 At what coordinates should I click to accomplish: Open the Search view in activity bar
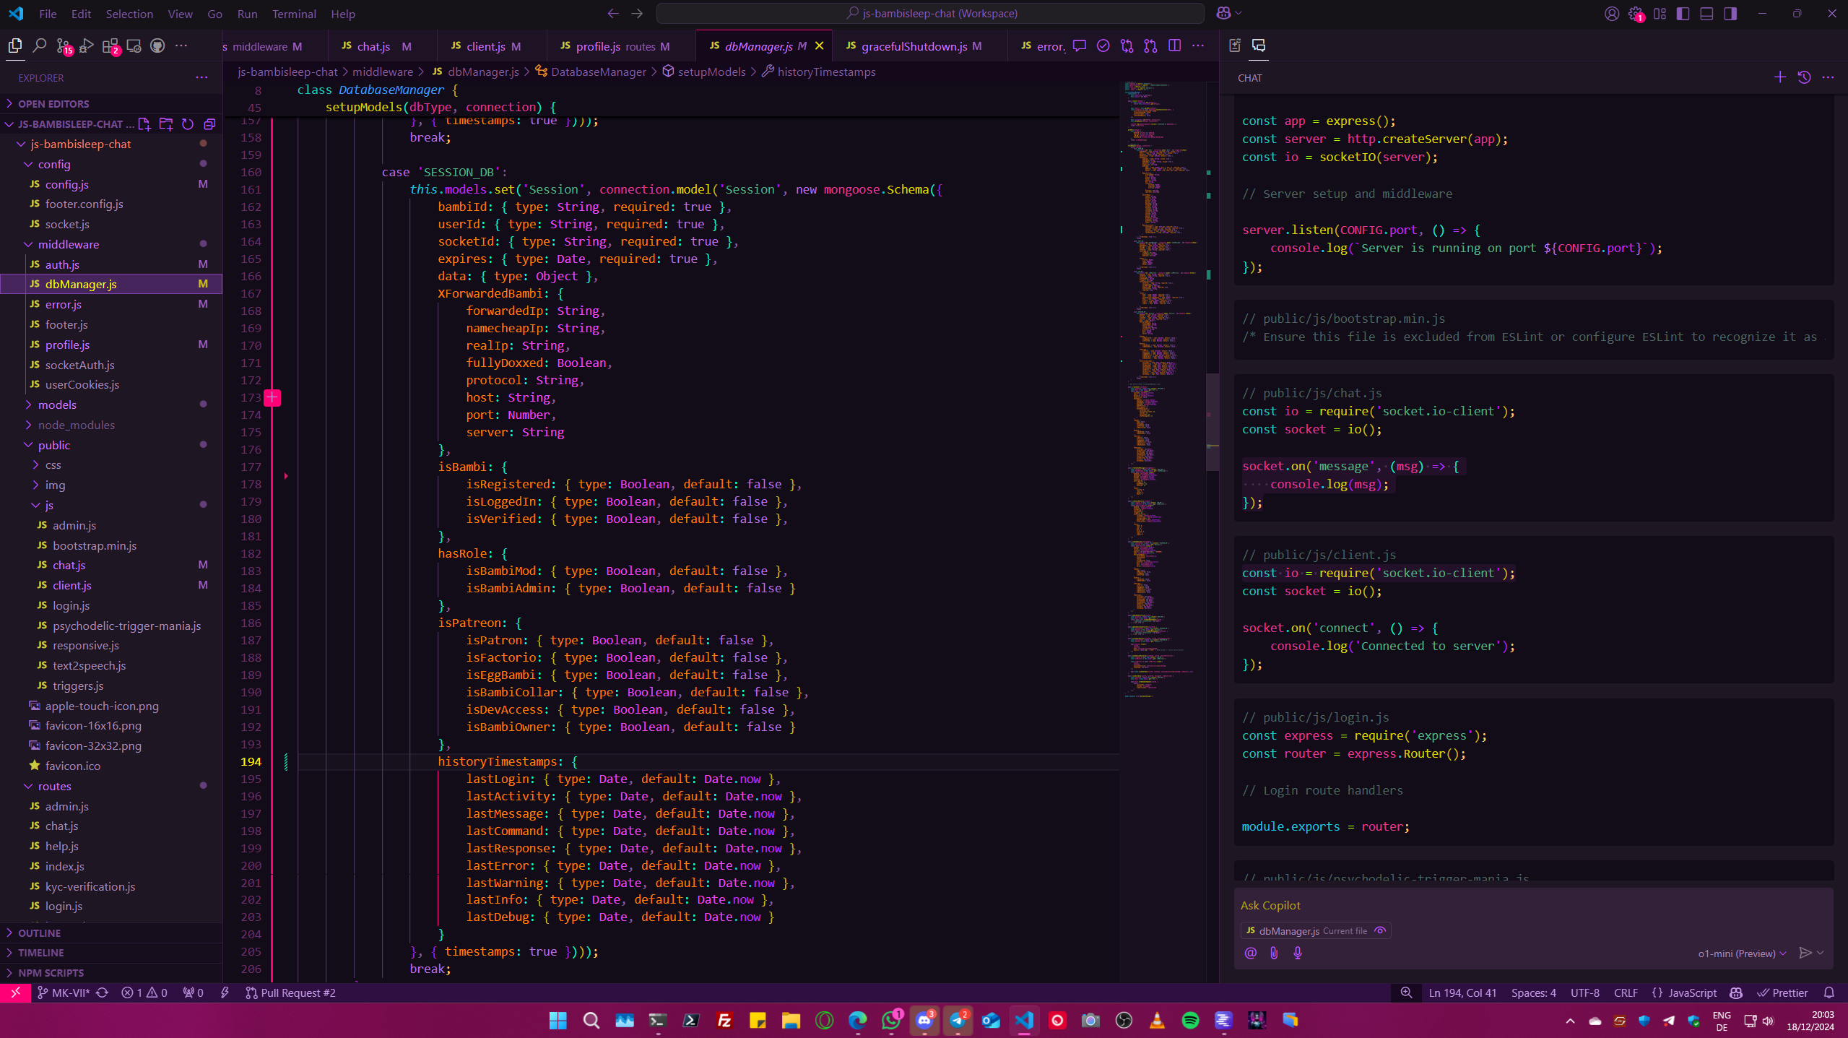[x=40, y=46]
